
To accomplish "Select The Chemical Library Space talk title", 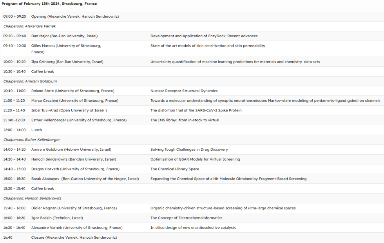I will click(174, 169).
